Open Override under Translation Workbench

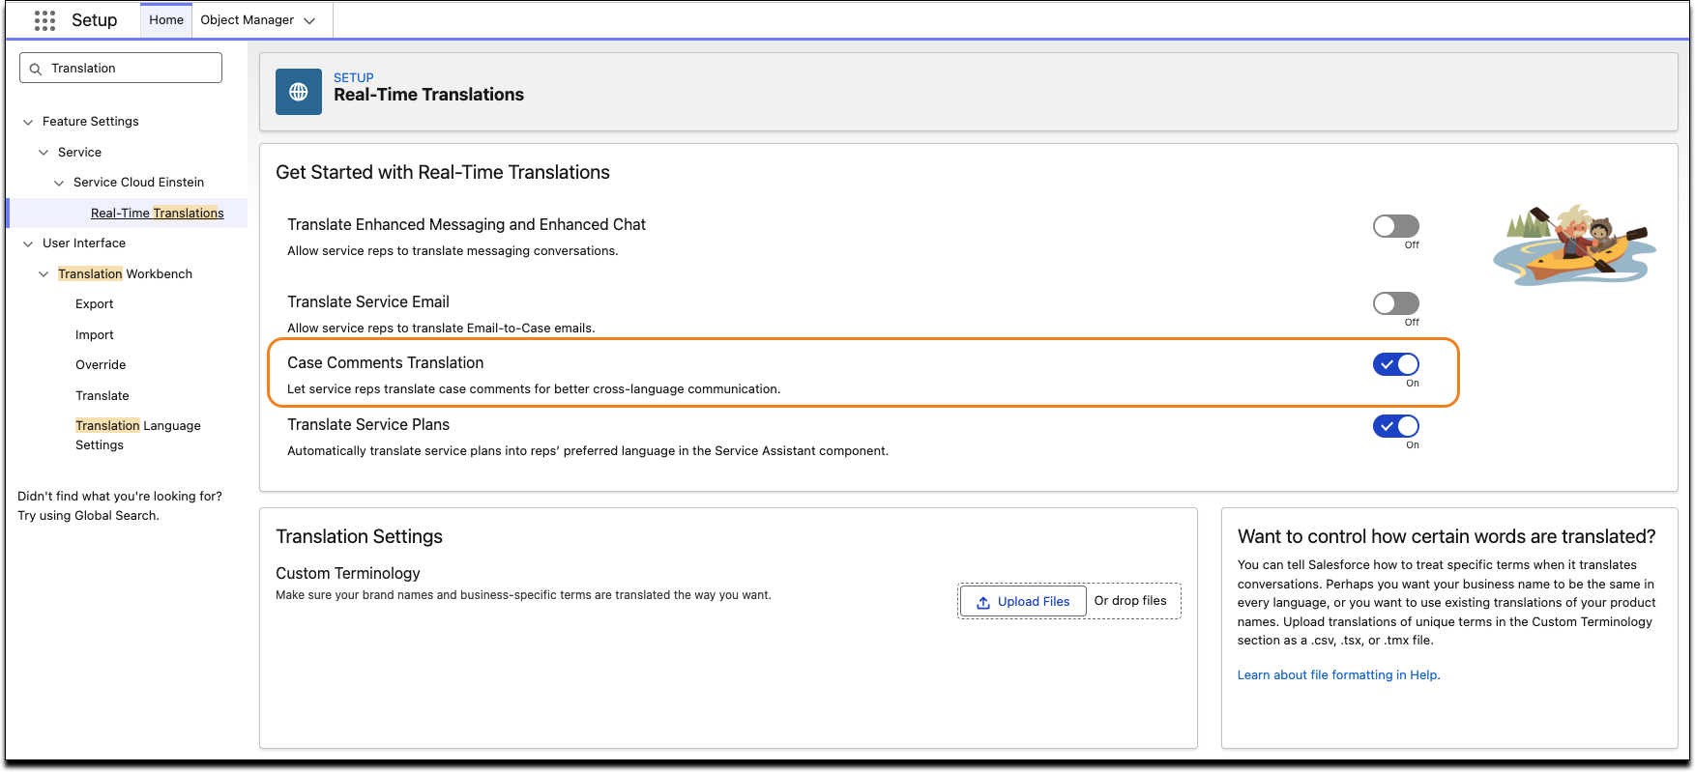pos(101,365)
